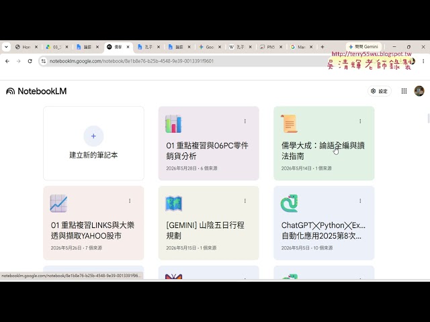Image resolution: width=430 pixels, height=322 pixels.
Task: Open the [GEMINI] 山陰五日行程規劃 notebook title
Action: coord(205,230)
